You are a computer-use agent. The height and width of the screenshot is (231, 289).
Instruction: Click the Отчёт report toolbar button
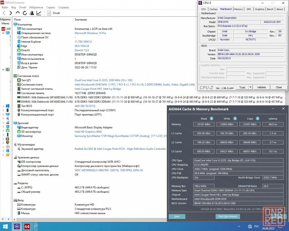54,13
